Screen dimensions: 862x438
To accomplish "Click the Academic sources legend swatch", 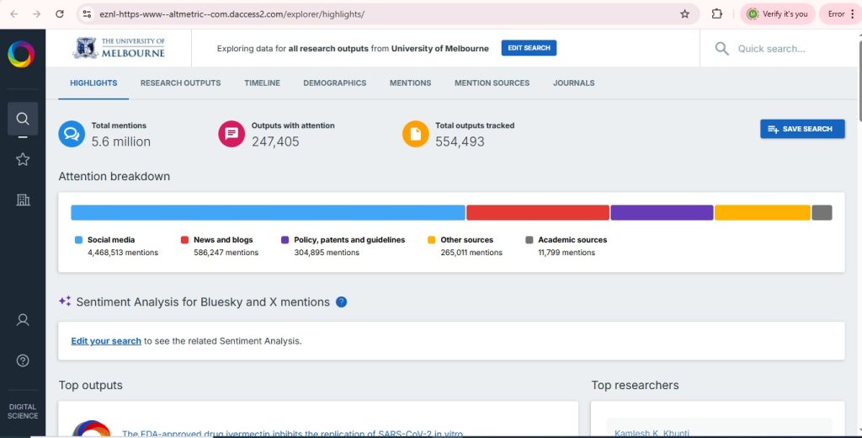I will coord(529,240).
